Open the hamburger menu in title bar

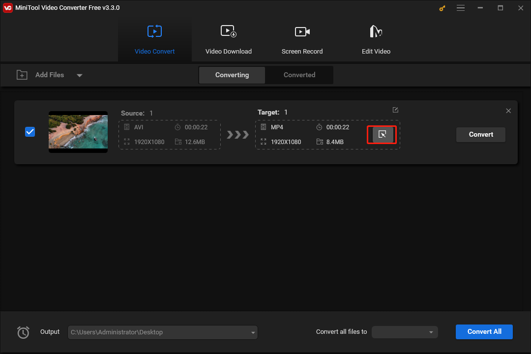tap(461, 8)
